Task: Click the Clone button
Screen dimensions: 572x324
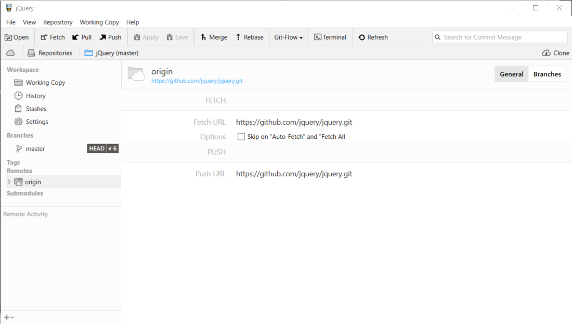Action: coord(555,53)
